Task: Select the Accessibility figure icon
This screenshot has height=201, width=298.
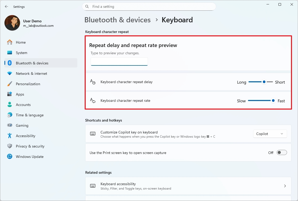Action: (9, 136)
